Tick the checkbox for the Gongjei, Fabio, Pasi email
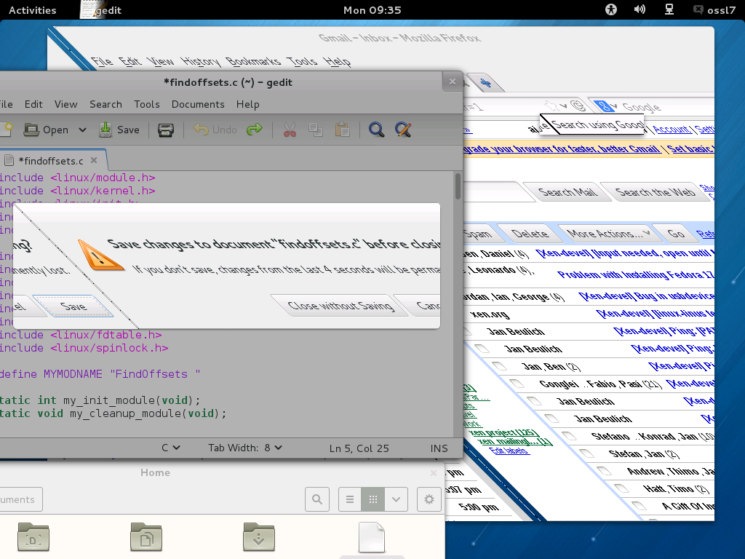Viewport: 745px width, 559px height. tap(517, 383)
